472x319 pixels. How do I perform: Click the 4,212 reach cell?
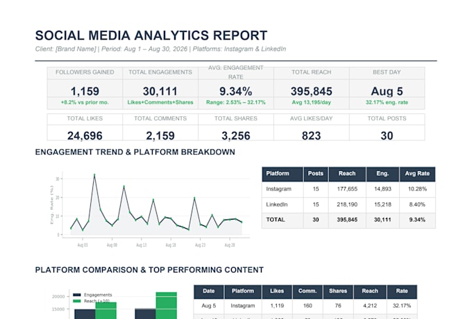[x=370, y=306]
